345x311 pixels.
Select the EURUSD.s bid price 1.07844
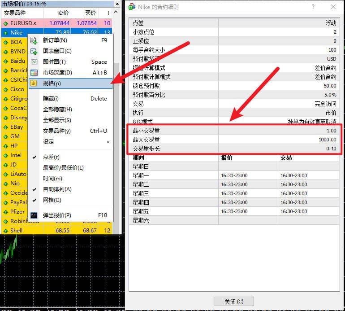59,23
